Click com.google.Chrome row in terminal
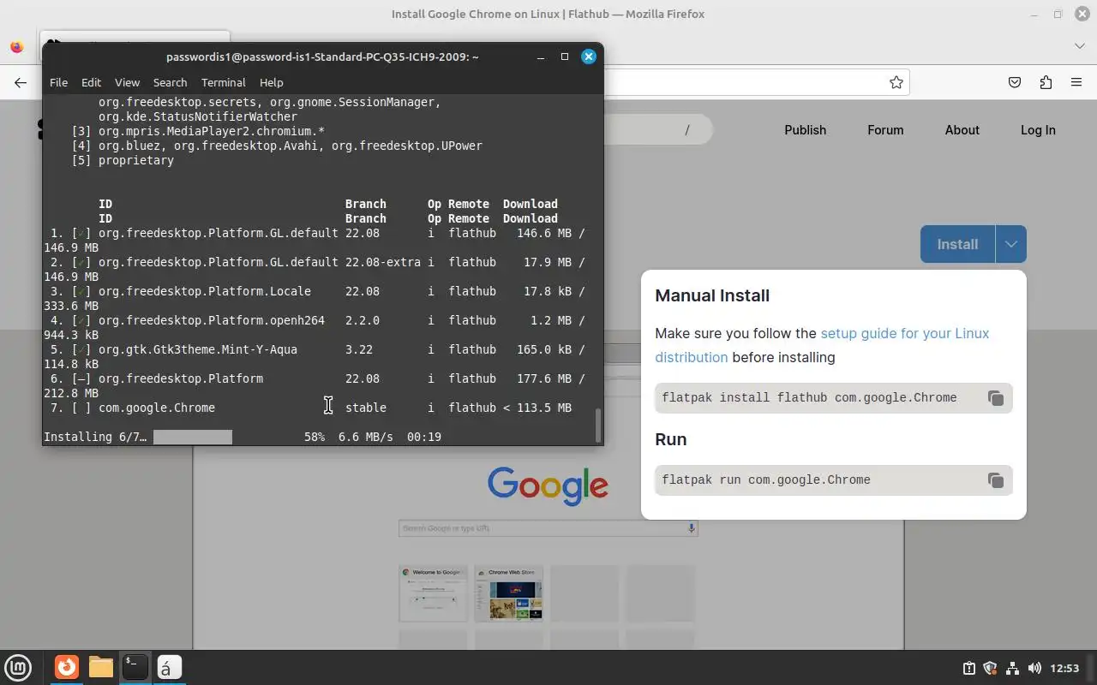This screenshot has width=1097, height=685. click(308, 408)
